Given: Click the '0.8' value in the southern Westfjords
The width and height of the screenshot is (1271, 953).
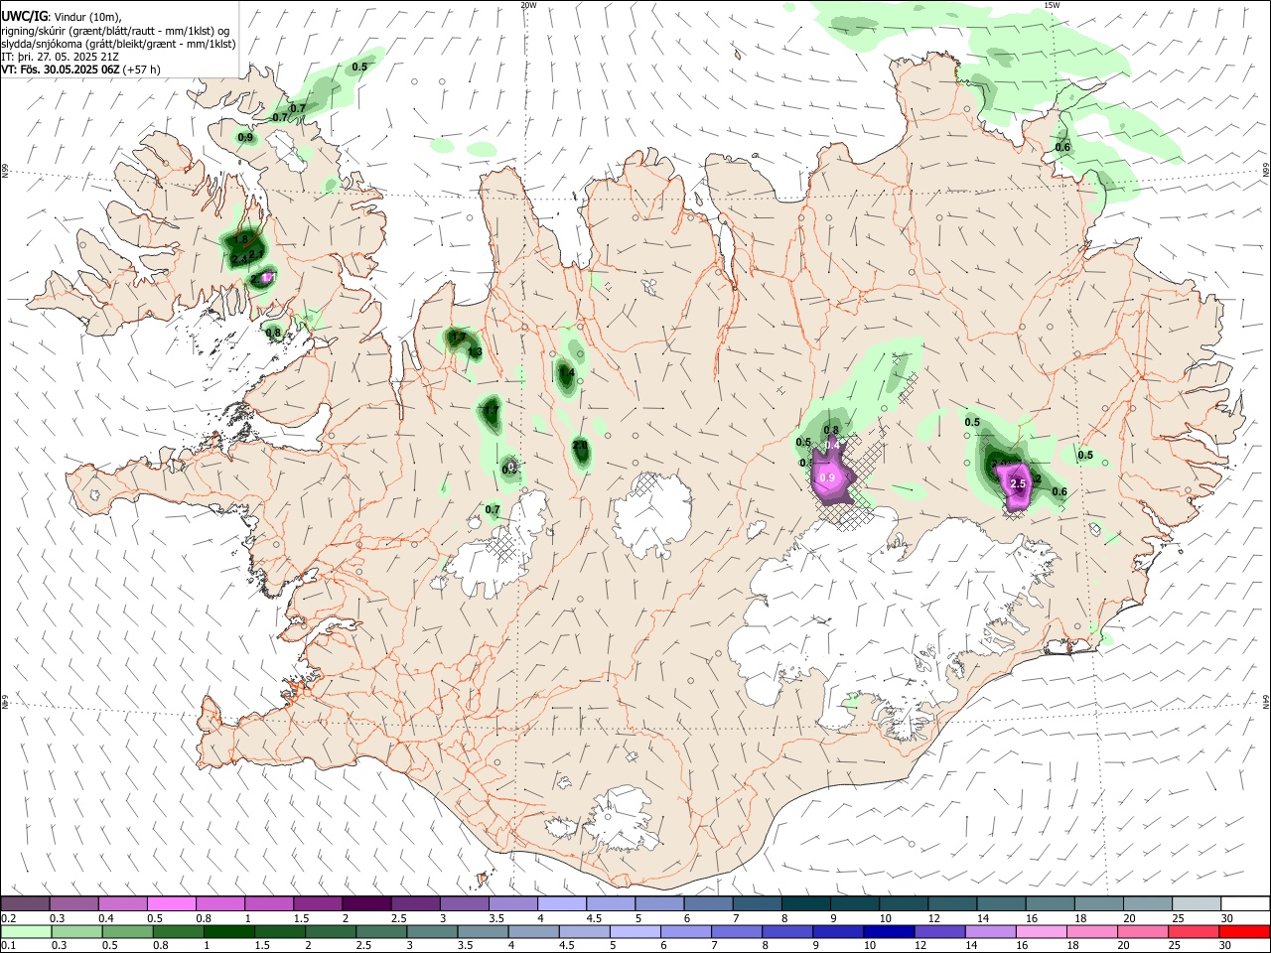Looking at the screenshot, I should (273, 333).
